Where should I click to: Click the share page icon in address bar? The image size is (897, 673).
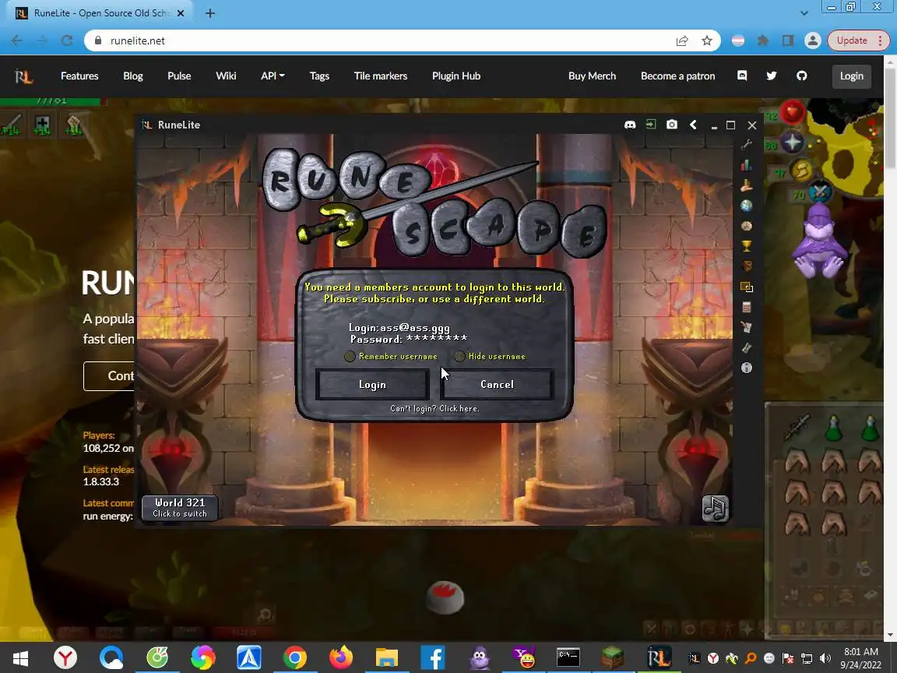point(682,41)
